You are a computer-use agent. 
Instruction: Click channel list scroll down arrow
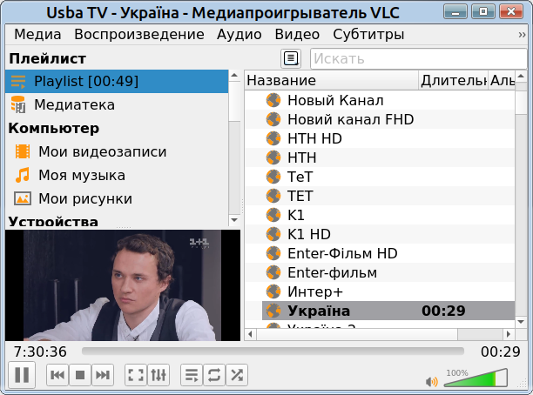[521, 322]
